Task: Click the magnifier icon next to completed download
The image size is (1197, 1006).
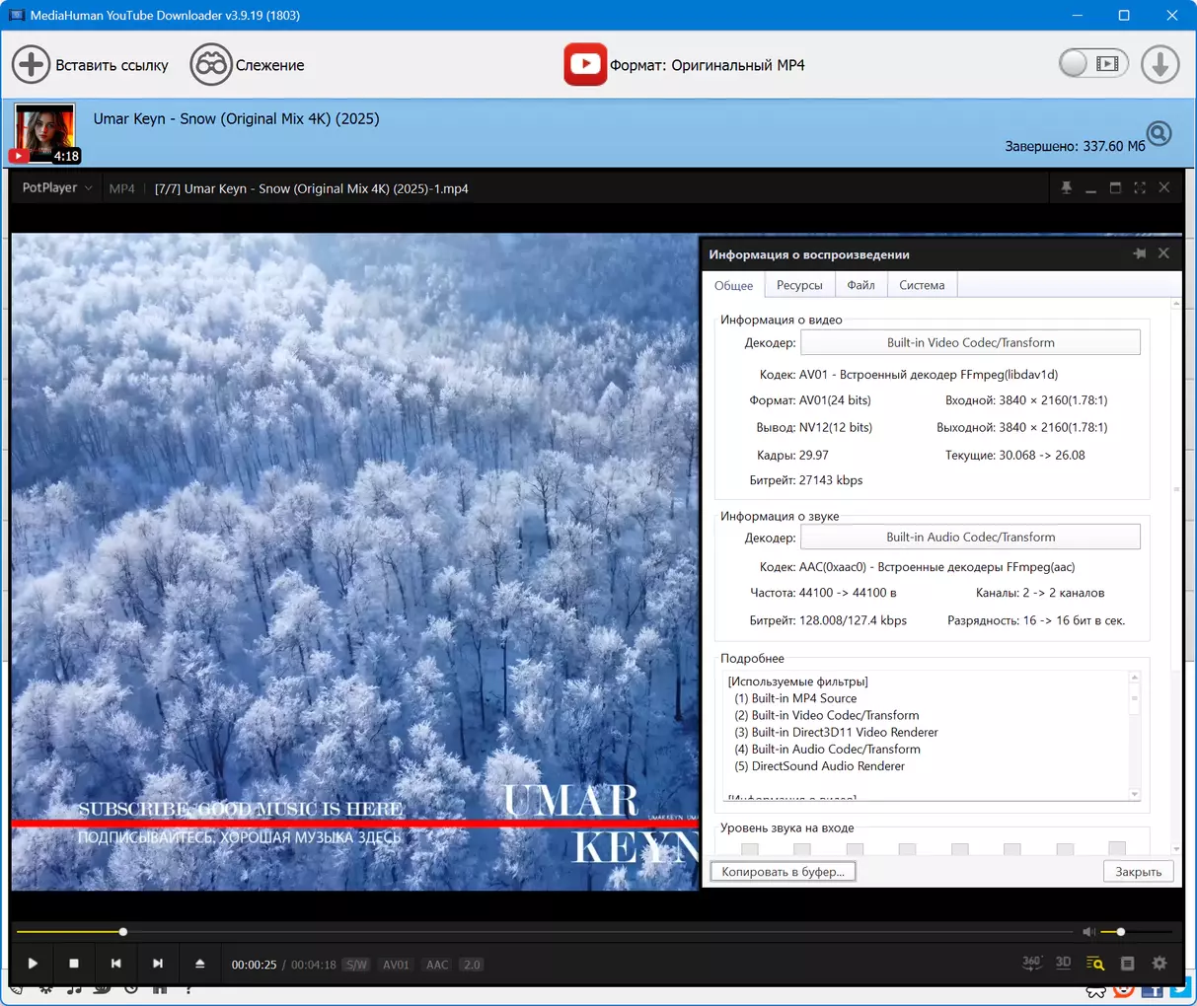Action: click(x=1159, y=133)
